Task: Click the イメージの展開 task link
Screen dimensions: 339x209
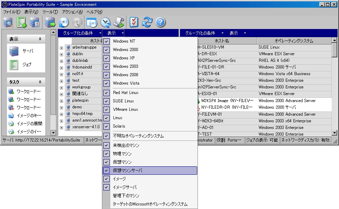Action: 29,124
